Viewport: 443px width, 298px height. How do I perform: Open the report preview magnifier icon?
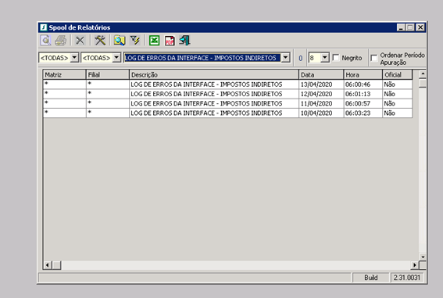[45, 41]
